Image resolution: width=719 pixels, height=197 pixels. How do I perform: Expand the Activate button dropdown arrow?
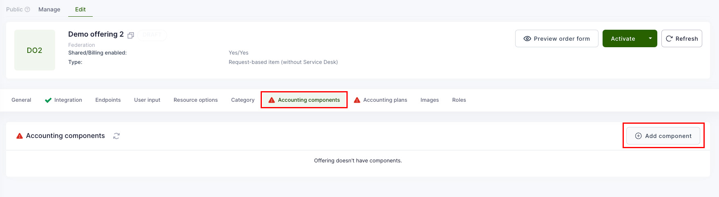(650, 39)
